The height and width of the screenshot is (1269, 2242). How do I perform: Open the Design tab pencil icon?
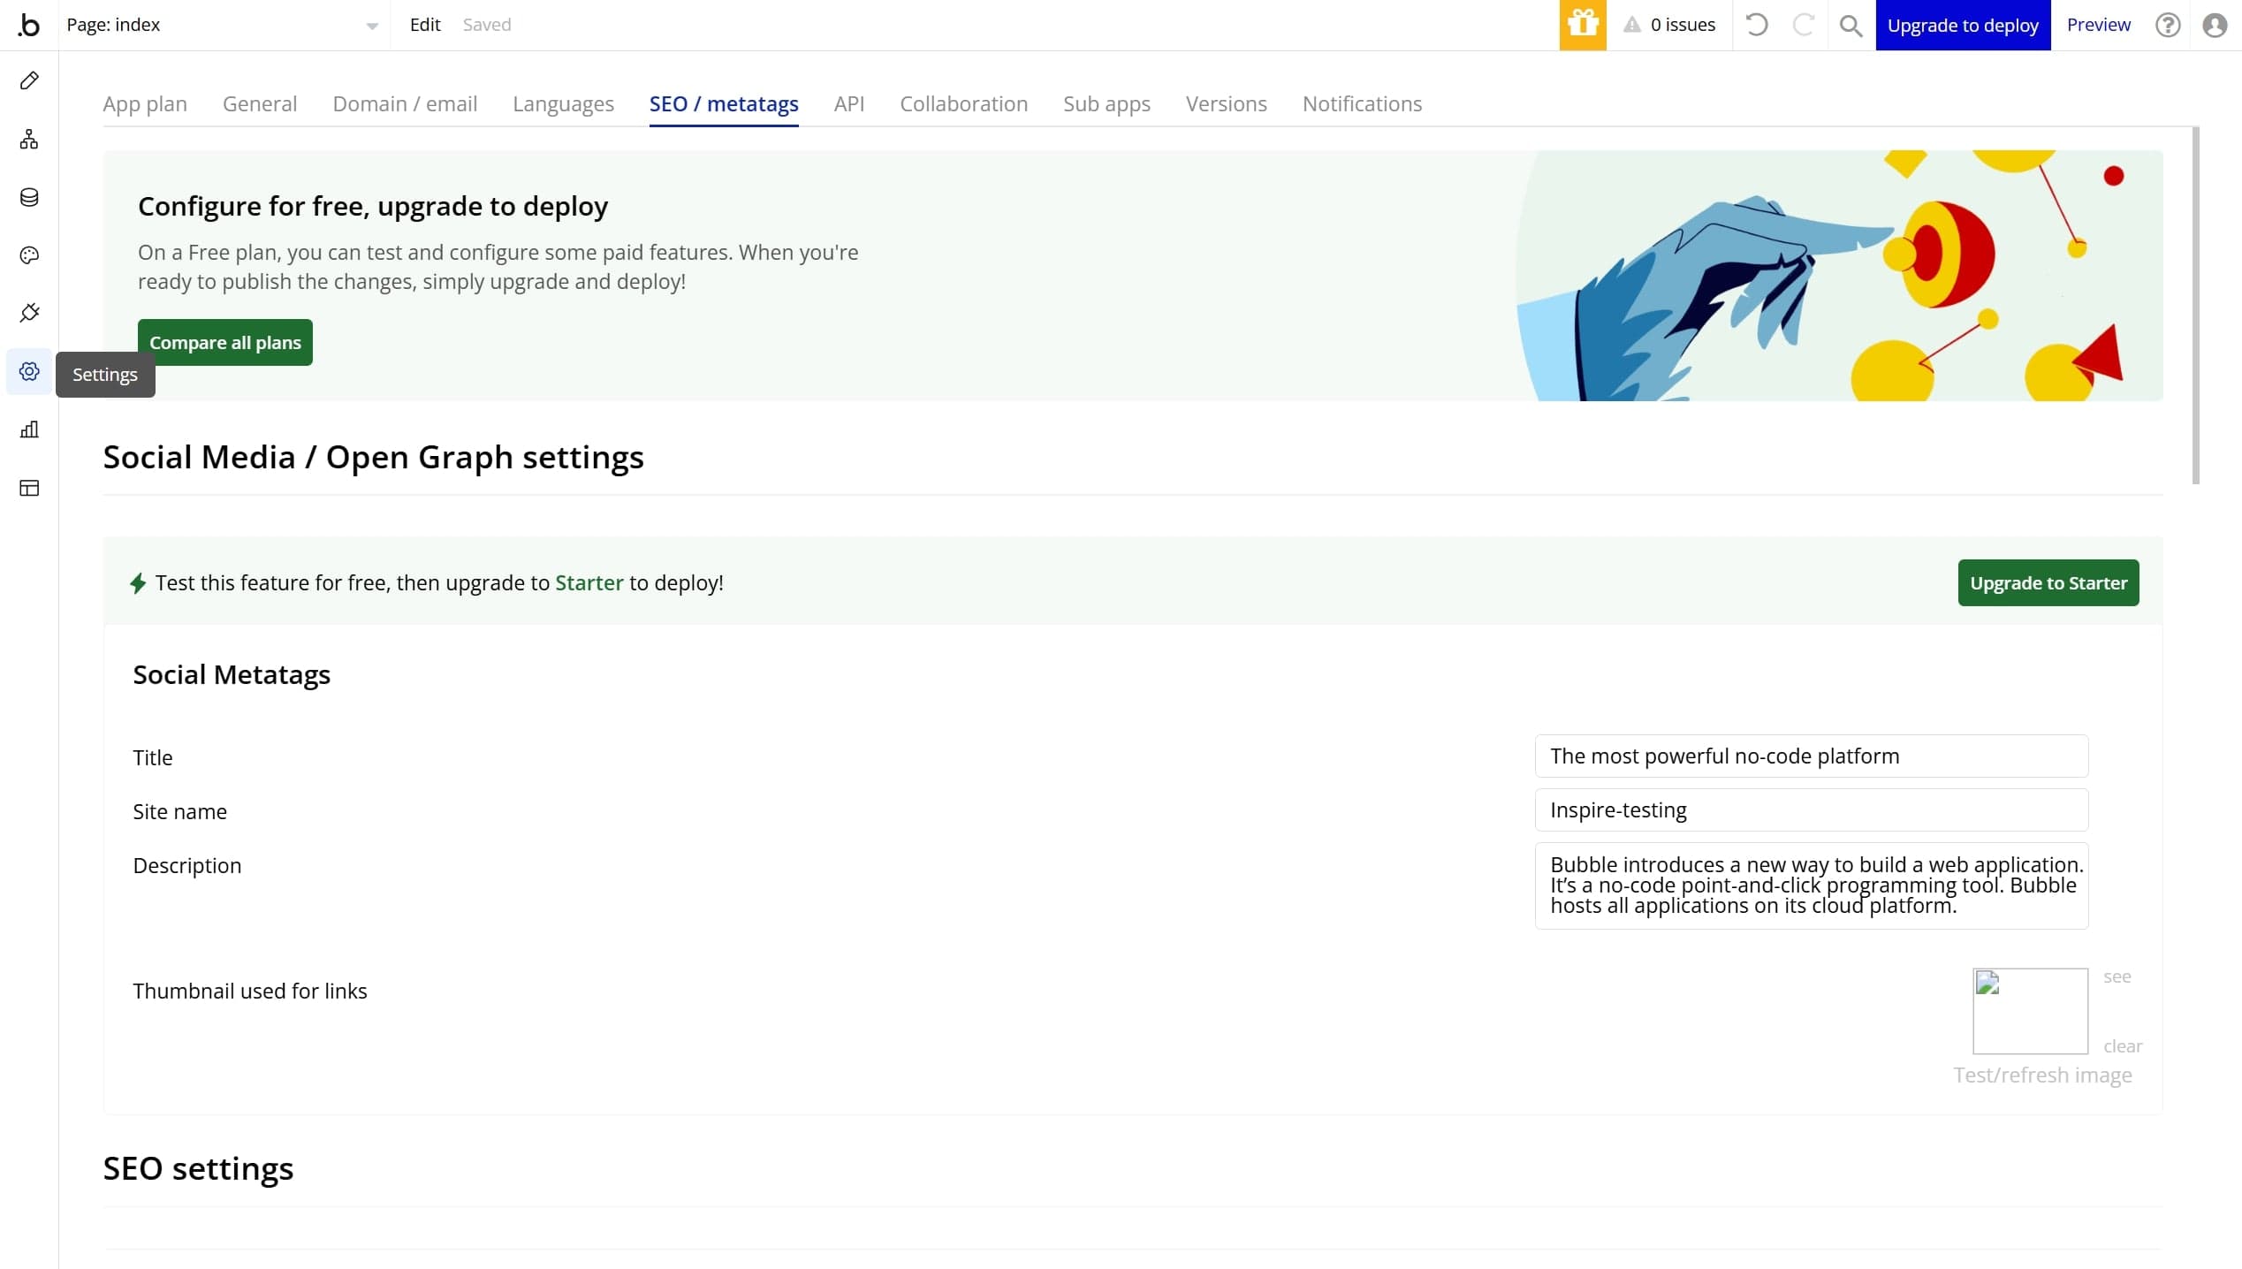point(29,80)
